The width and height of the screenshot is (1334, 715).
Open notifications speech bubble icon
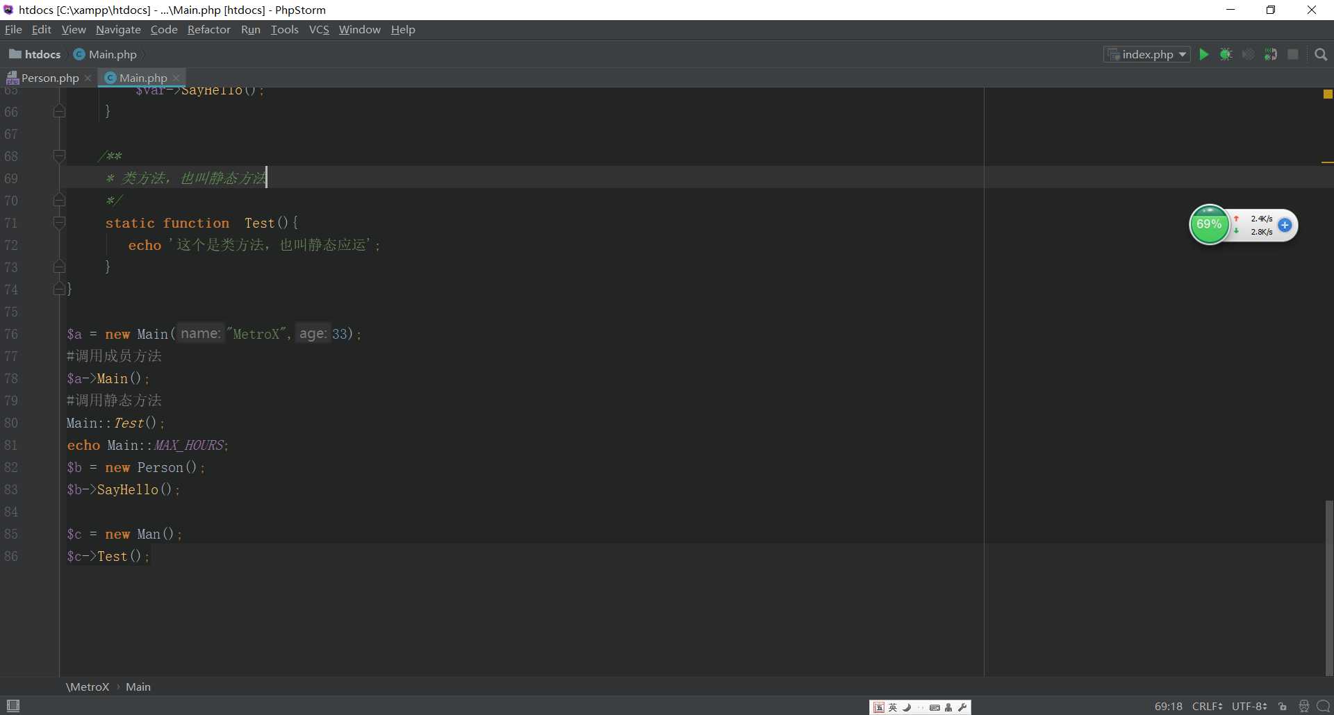tap(1323, 706)
